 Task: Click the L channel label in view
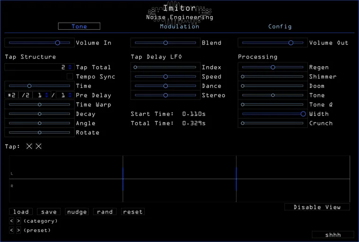(12, 173)
